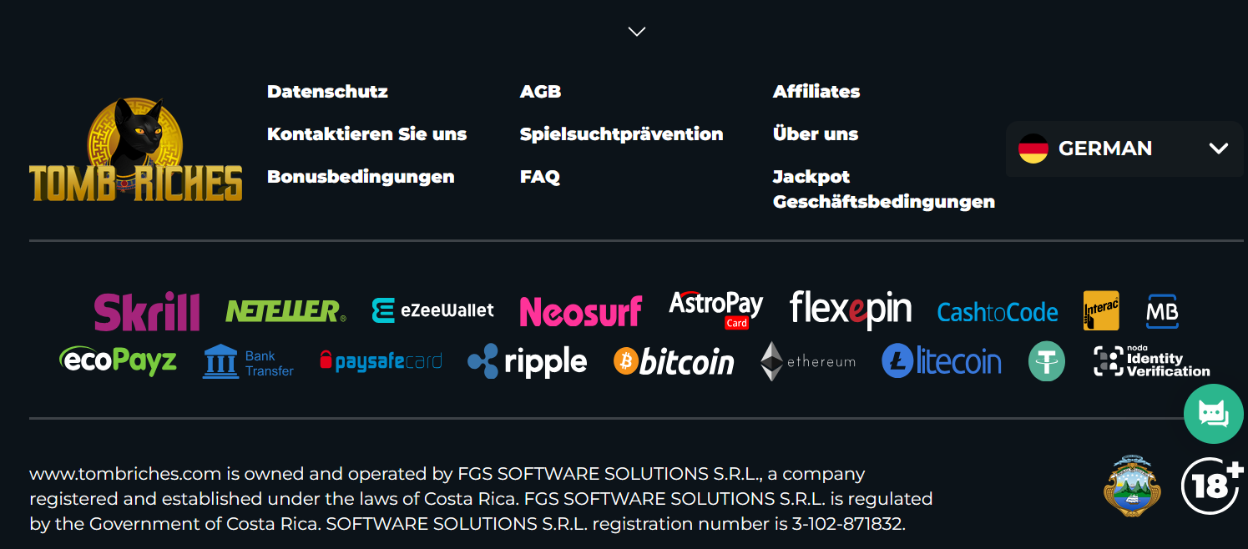
Task: Click the Tether coin icon
Action: [x=1047, y=361]
